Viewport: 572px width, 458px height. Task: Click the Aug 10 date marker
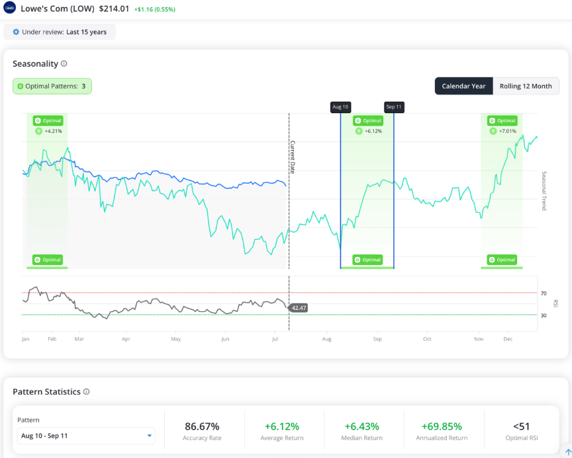pos(340,107)
